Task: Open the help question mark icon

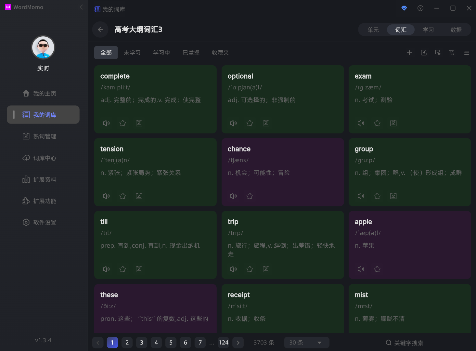Action: pyautogui.click(x=420, y=8)
